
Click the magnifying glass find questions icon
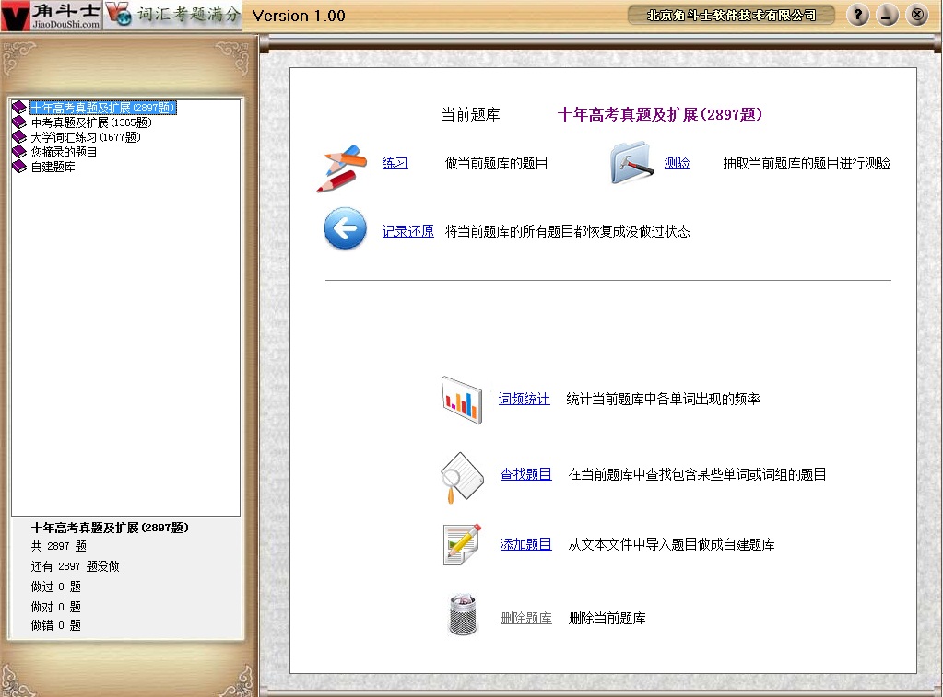(462, 477)
